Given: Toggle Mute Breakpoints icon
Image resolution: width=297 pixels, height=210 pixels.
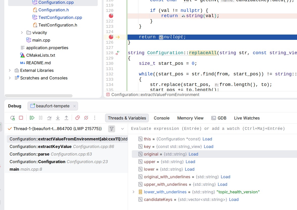Looking at the screenshot, I should click(x=86, y=118).
